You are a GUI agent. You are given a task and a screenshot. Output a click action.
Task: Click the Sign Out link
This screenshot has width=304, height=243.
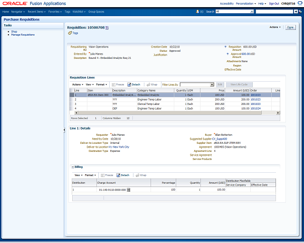[274, 3]
